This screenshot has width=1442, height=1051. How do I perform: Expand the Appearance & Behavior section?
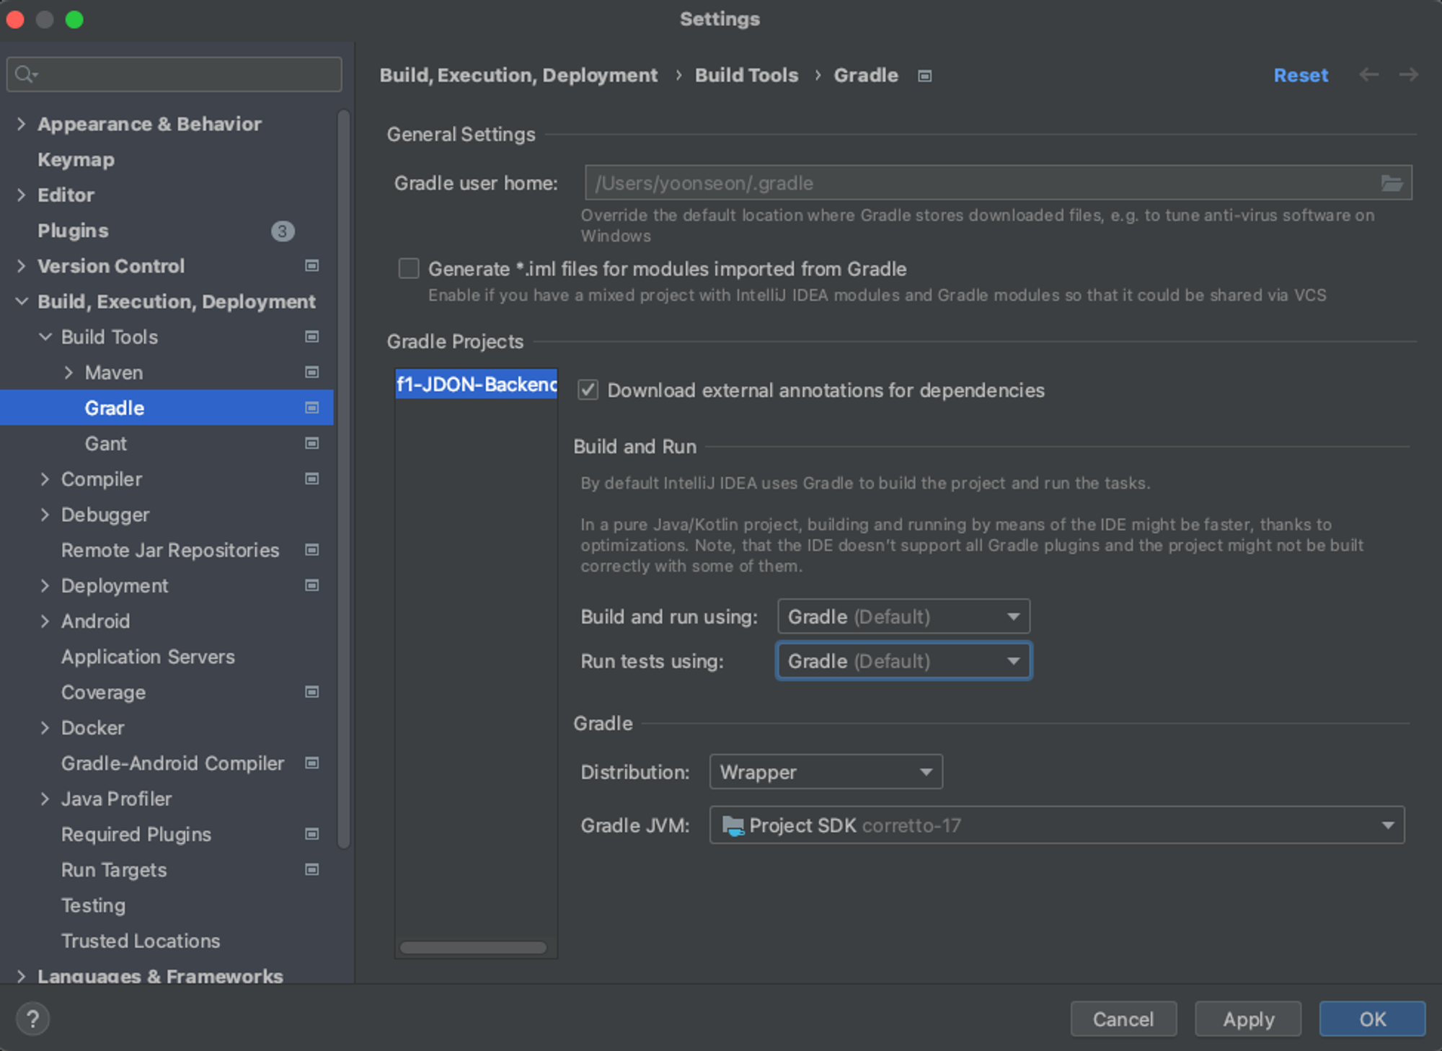(21, 124)
